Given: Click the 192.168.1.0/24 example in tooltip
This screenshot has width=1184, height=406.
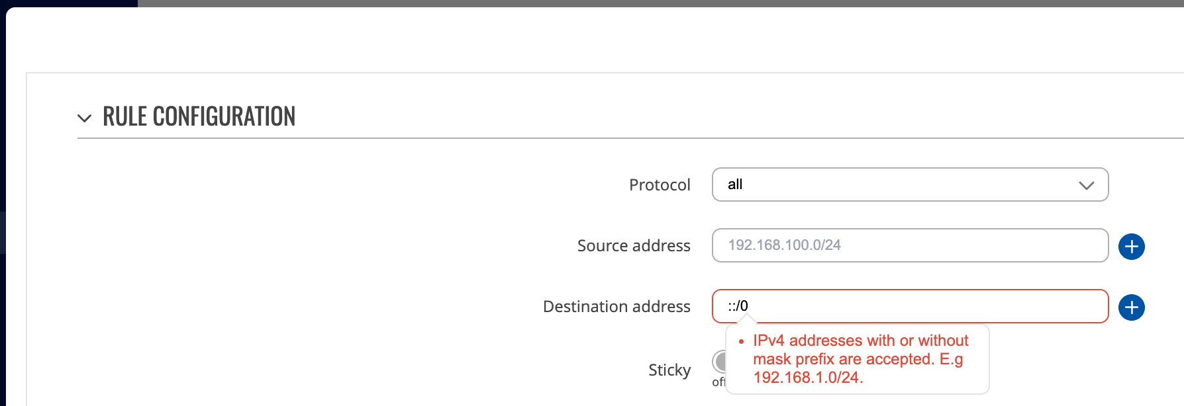Looking at the screenshot, I should point(808,378).
